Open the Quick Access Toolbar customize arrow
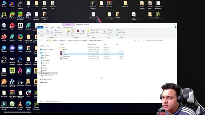The height and width of the screenshot is (115, 205). 47,25
